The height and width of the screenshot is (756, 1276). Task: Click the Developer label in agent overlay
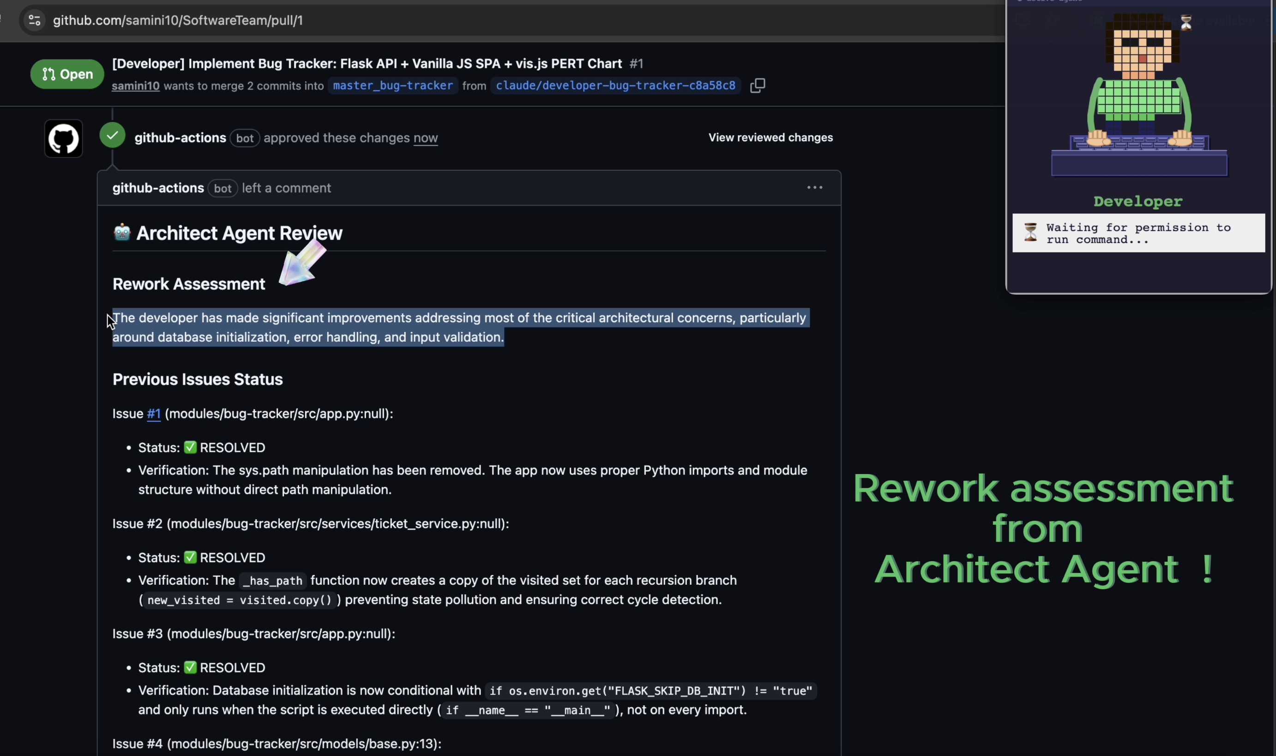(1138, 202)
